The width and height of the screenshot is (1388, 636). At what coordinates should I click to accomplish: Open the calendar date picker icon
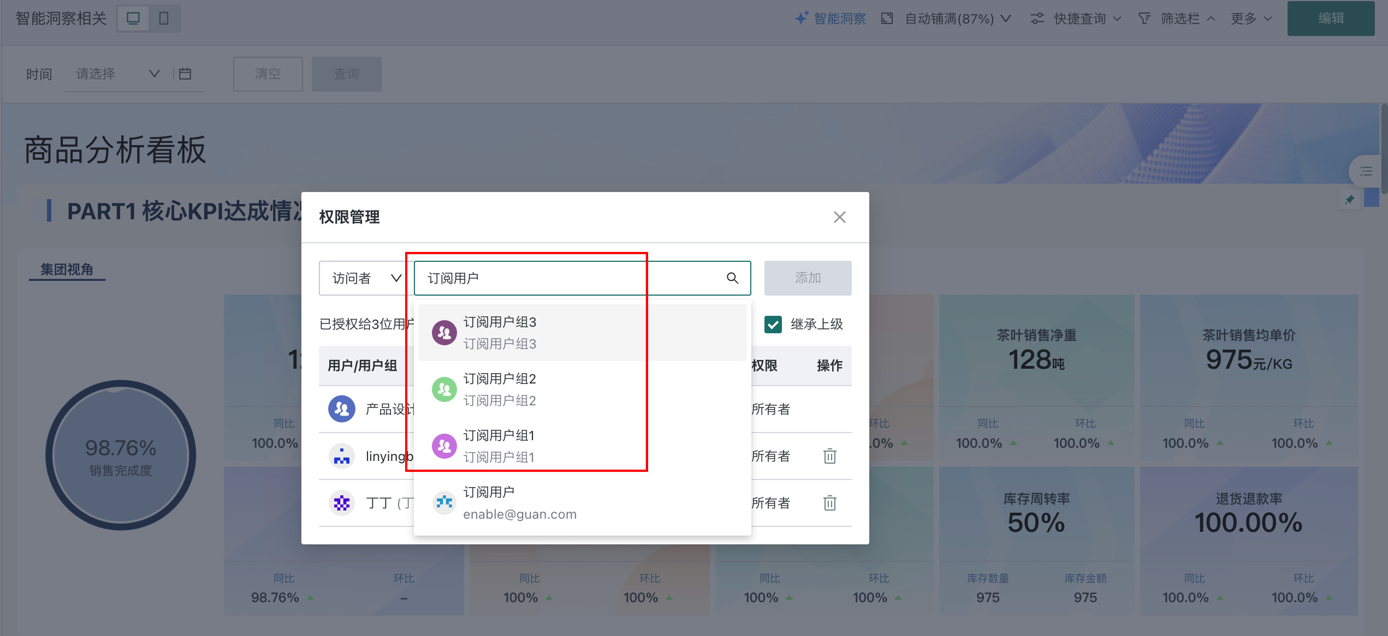(185, 74)
